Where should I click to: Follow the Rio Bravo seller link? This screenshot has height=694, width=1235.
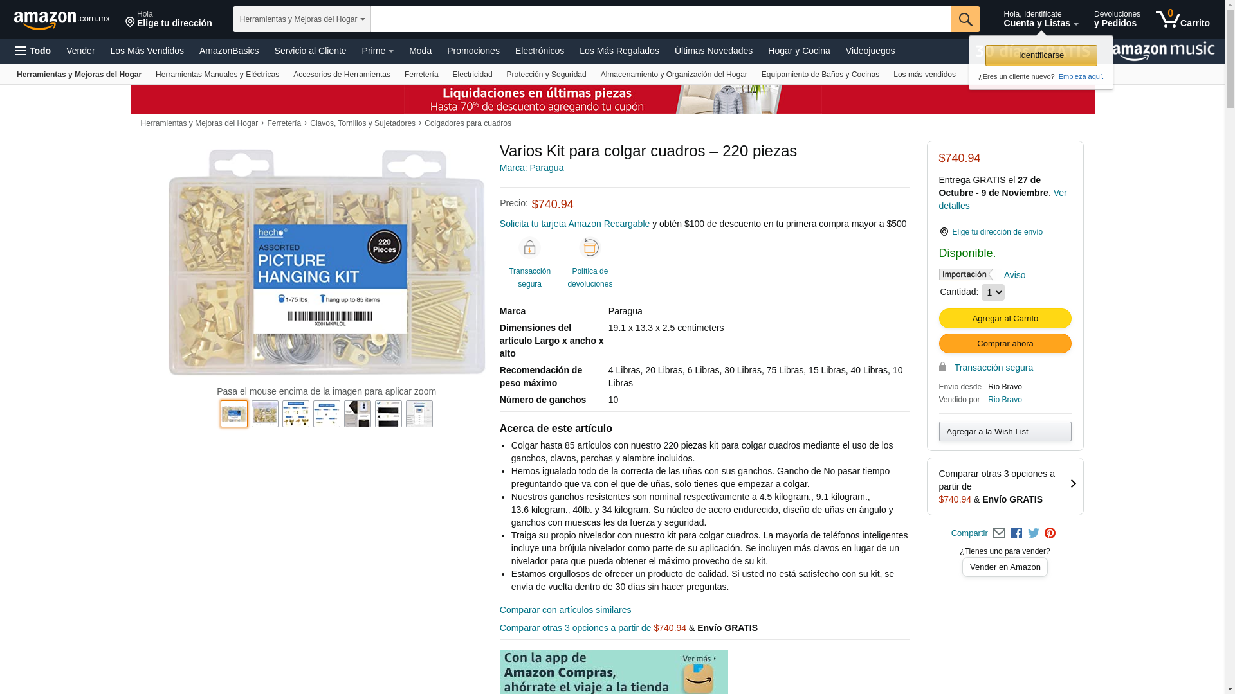tap(1004, 400)
